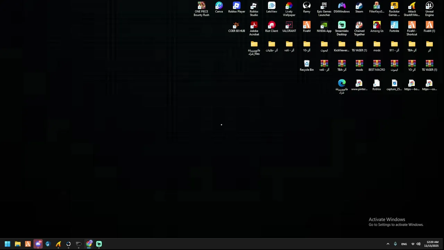Viewport: 444px width, 250px height.
Task: Click the FiveM - Shortcut icon
Action: click(412, 28)
